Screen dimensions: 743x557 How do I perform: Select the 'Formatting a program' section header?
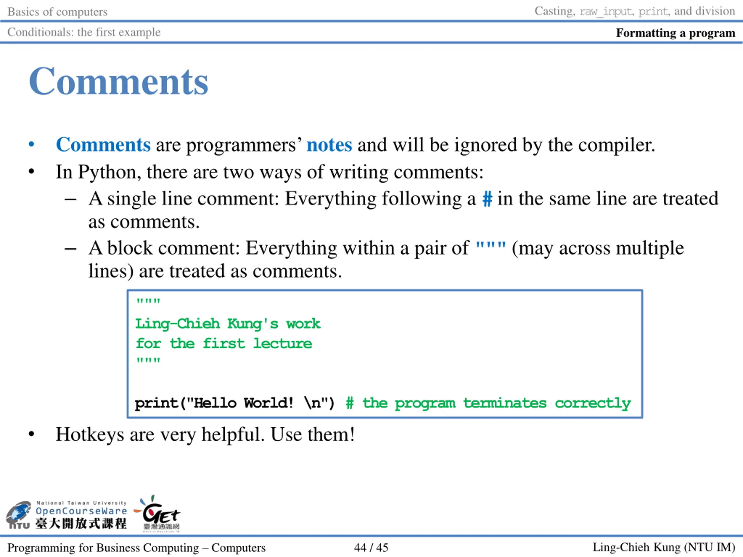(x=675, y=33)
